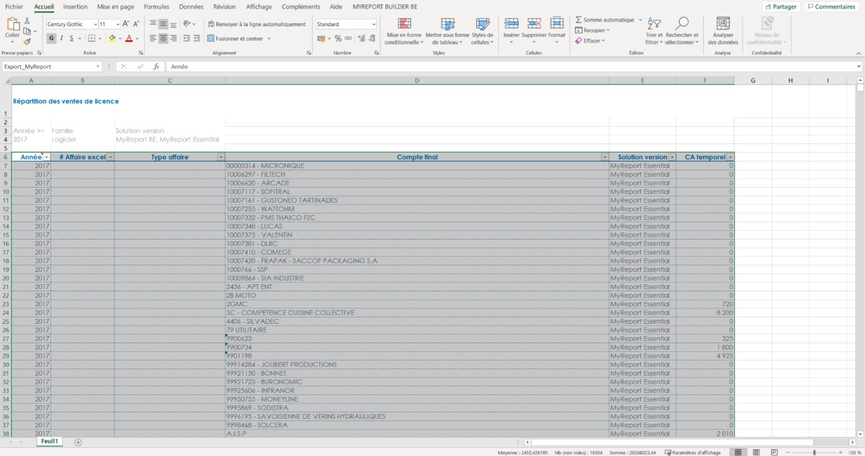Click Renvoyer à la ligne automatiquement
This screenshot has width=865, height=456.
[x=257, y=24]
